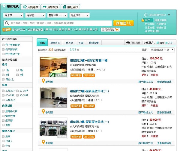The height and width of the screenshot is (151, 180).
Task: Open the 台北市 city dropdown
Action: click(13, 15)
